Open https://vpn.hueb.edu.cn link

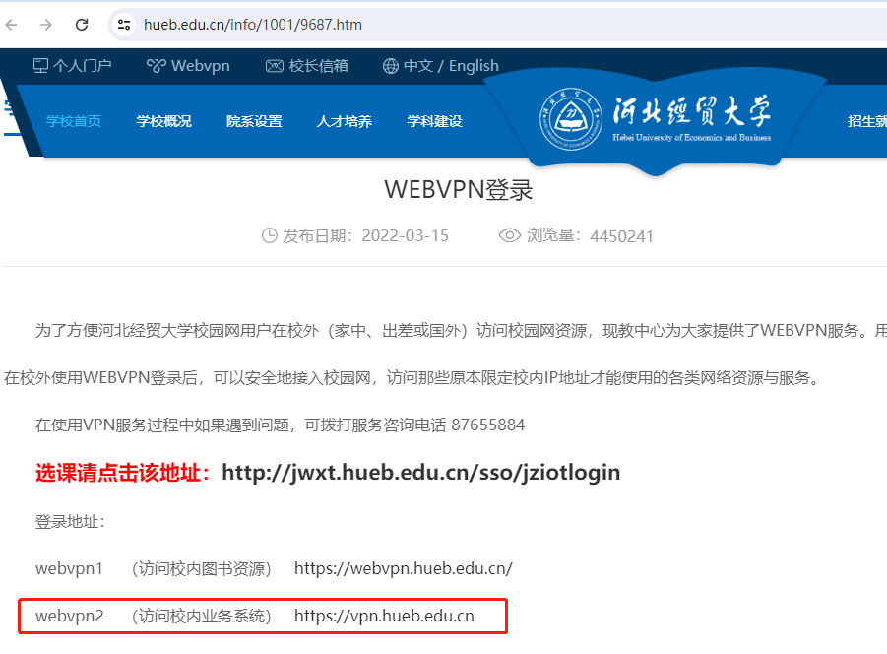pyautogui.click(x=384, y=616)
